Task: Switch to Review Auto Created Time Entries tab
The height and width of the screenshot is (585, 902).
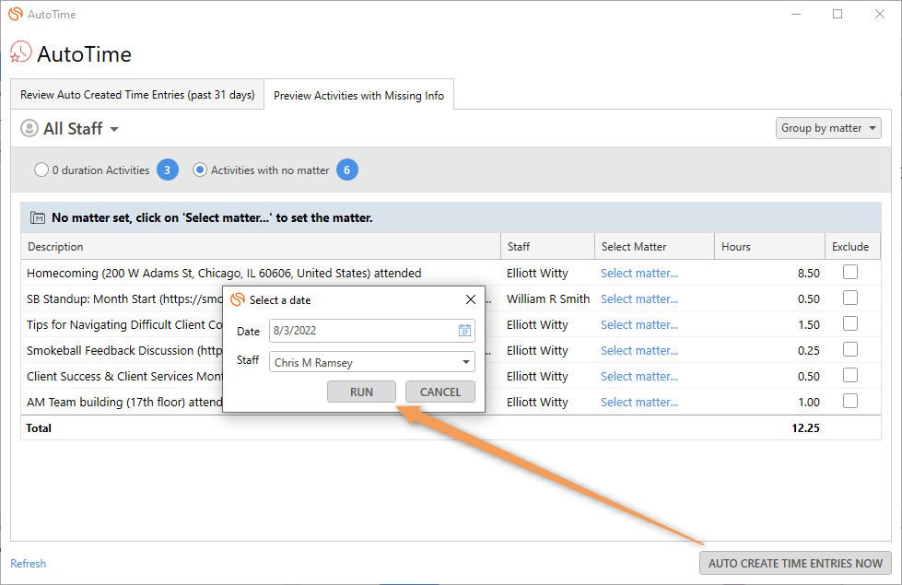Action: click(x=137, y=94)
